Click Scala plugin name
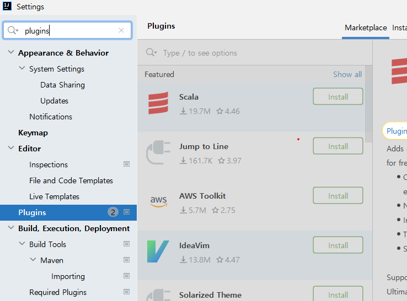 tap(189, 97)
